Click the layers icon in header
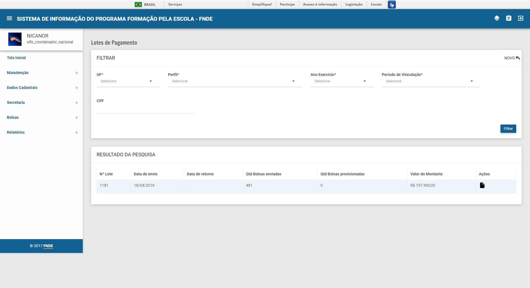Image resolution: width=530 pixels, height=288 pixels. 497,19
